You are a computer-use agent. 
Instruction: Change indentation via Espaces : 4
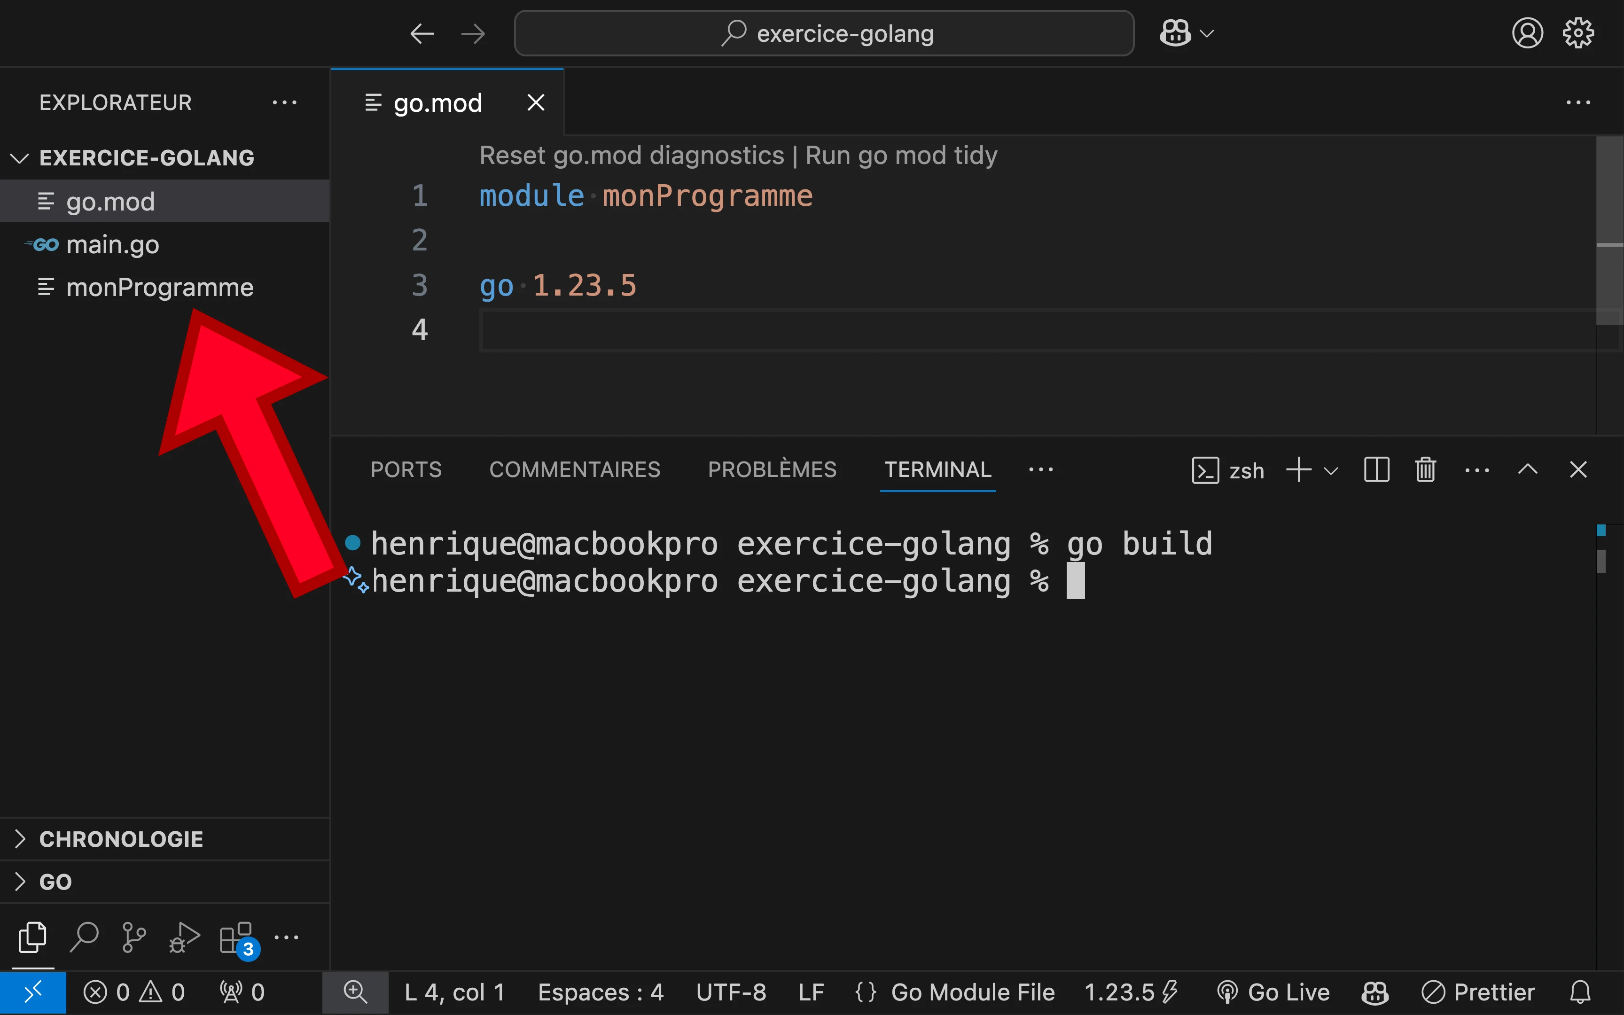tap(601, 992)
